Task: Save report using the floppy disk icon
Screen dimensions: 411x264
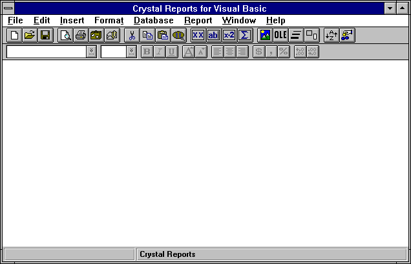Action: [45, 35]
